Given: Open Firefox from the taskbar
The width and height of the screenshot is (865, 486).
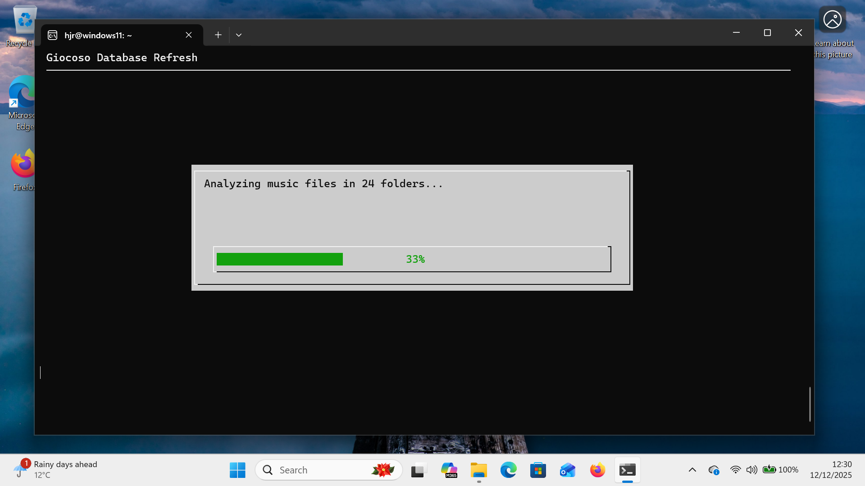Looking at the screenshot, I should tap(597, 470).
